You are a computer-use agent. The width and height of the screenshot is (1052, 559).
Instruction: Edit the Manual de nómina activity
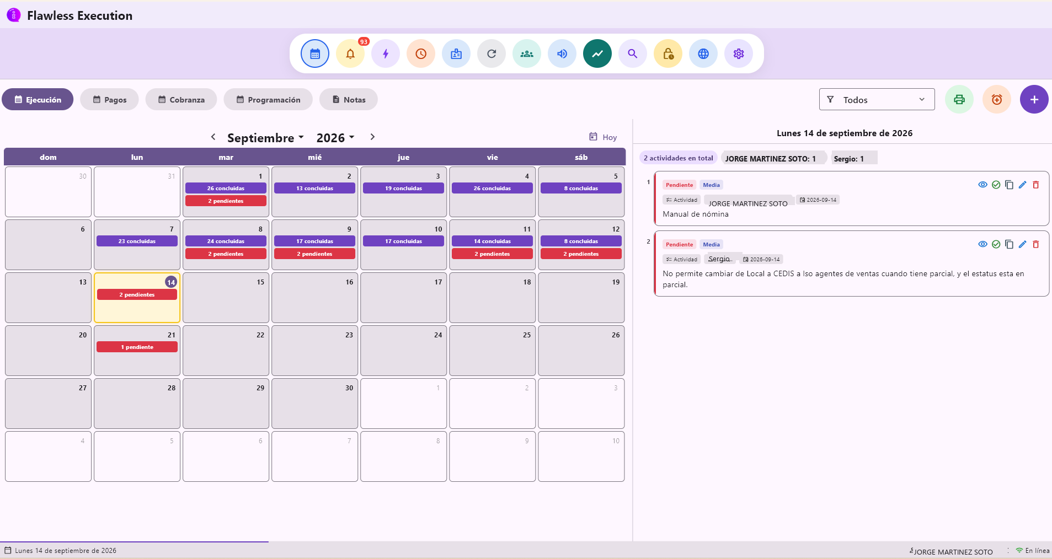tap(1022, 185)
